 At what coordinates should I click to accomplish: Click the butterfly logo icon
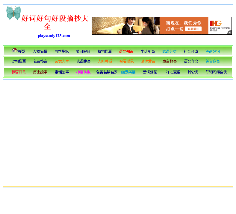point(13,13)
